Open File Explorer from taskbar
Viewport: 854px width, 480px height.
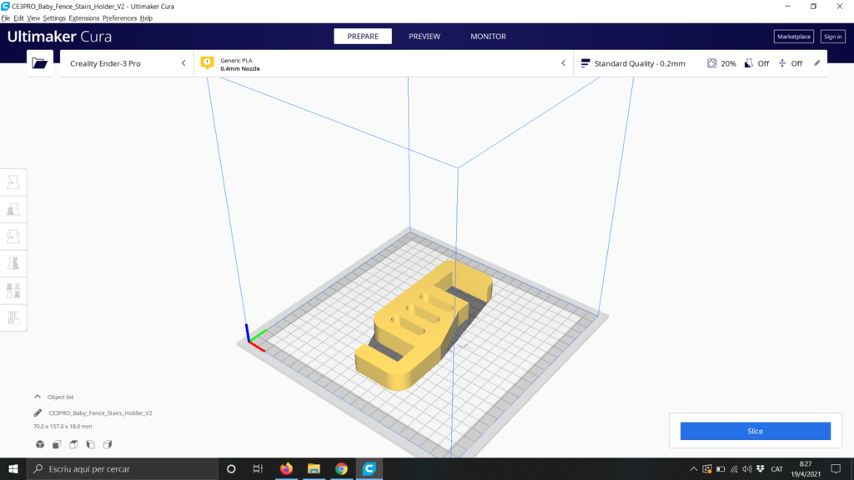314,468
